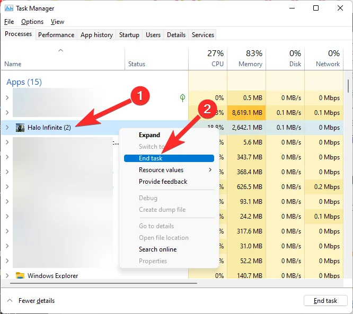353x314 pixels.
Task: Select the Processes tab
Action: tap(18, 34)
